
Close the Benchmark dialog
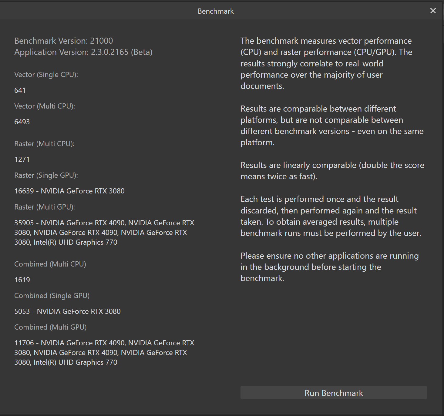(433, 11)
